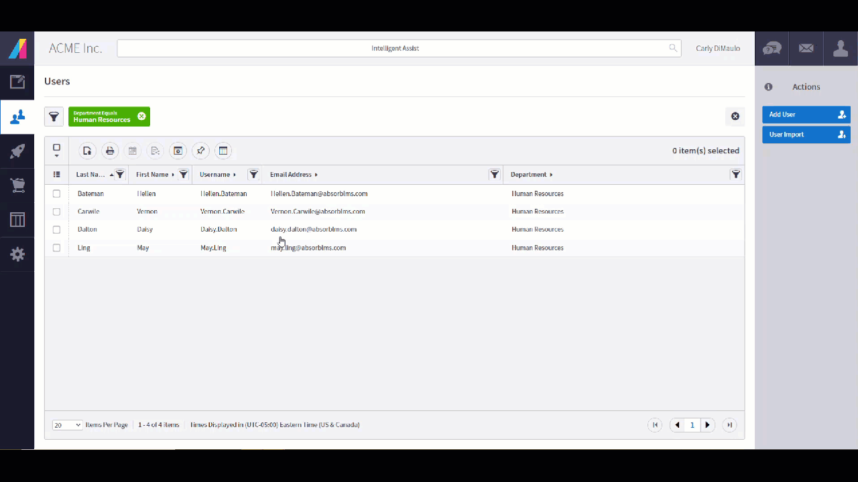Image resolution: width=858 pixels, height=482 pixels.
Task: Click the display columns icon in toolbar
Action: click(223, 151)
